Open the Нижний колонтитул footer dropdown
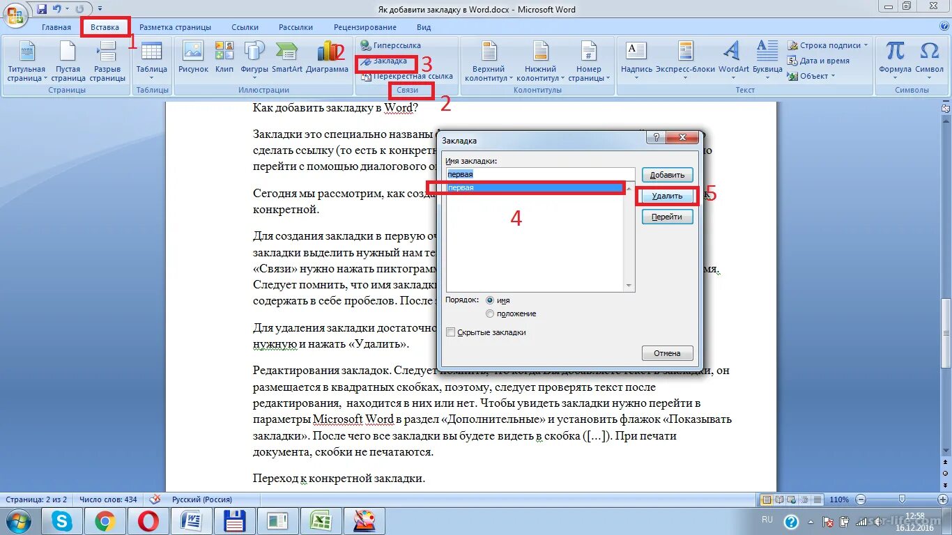 point(541,62)
